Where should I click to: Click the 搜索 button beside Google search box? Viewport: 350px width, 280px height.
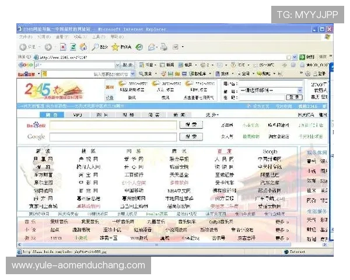coord(191,136)
